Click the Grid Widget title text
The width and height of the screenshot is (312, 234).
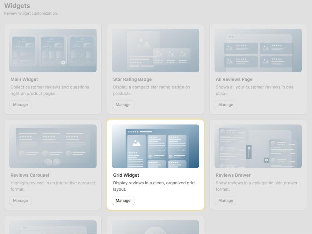tap(126, 175)
